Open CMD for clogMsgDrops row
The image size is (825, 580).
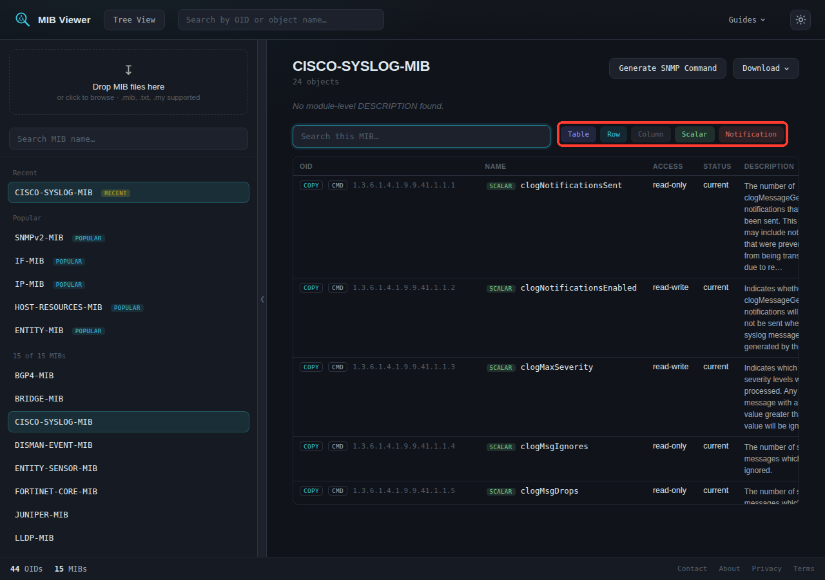point(338,491)
